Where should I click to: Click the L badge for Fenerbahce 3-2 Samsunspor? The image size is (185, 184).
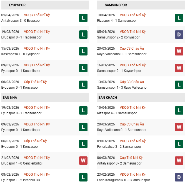click(x=179, y=144)
